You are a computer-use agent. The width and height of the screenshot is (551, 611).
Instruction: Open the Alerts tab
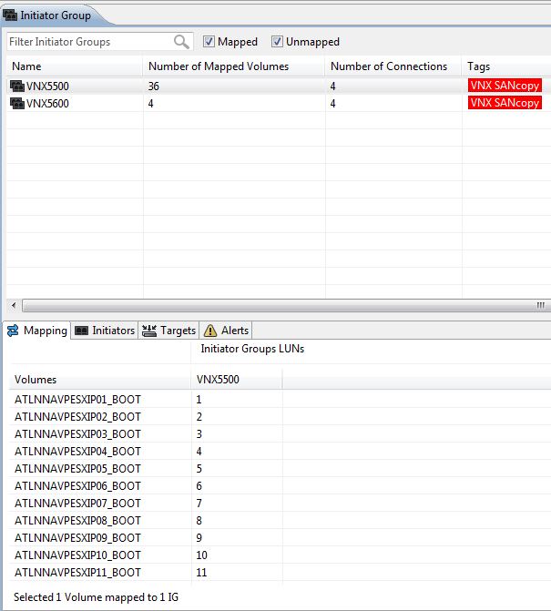pyautogui.click(x=226, y=331)
